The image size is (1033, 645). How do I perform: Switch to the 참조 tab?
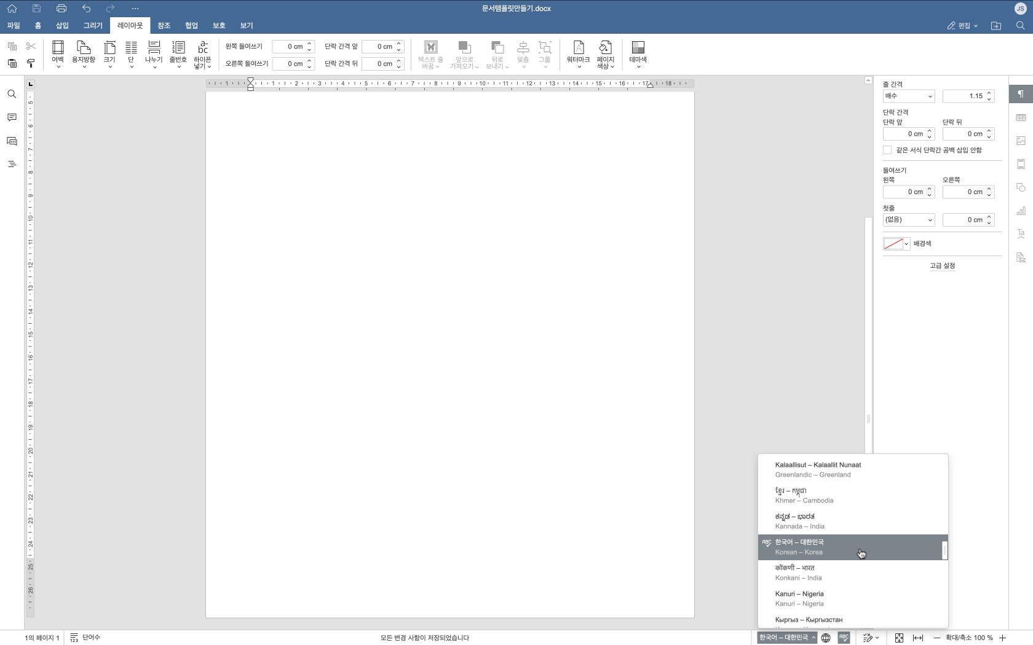164,25
